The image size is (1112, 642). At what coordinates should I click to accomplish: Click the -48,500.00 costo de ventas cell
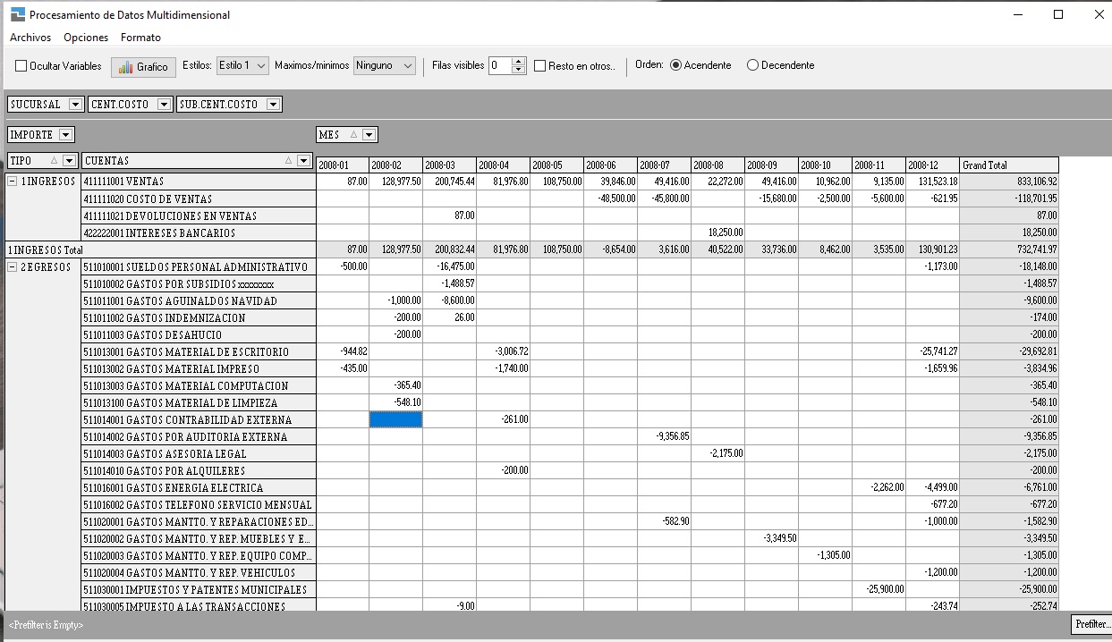click(x=610, y=199)
